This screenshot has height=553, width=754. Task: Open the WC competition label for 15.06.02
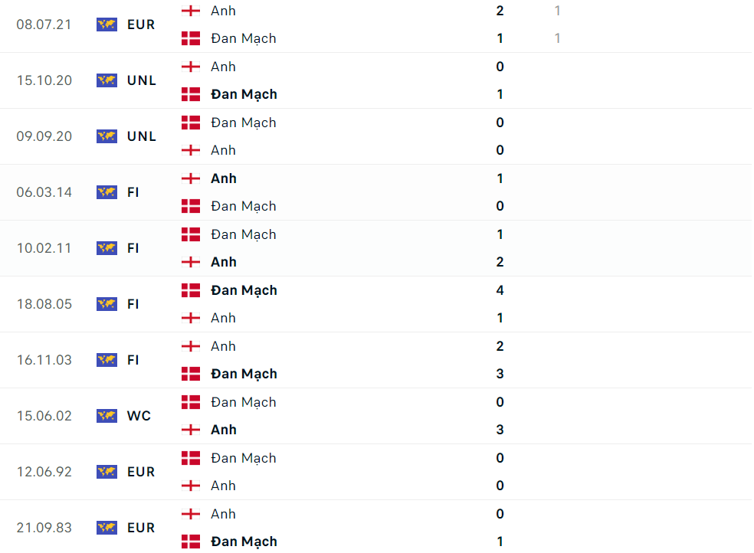139,416
